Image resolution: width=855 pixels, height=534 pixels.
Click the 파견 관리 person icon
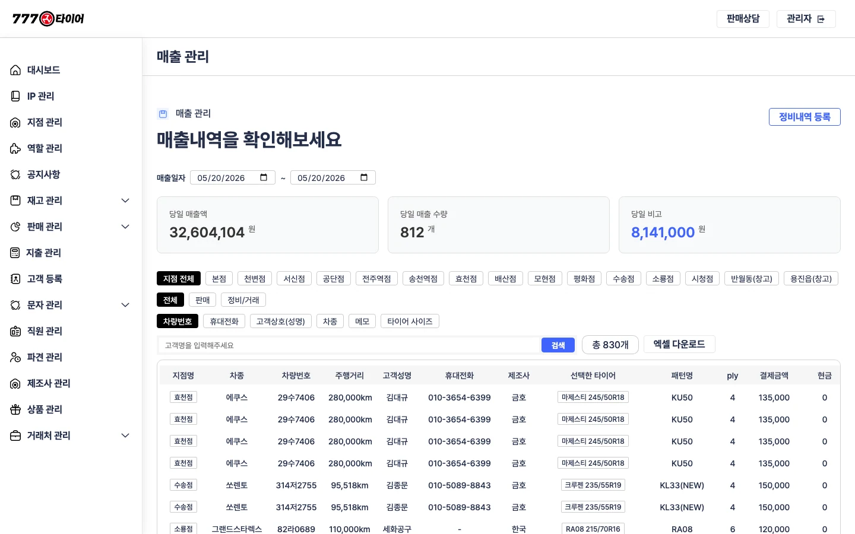point(15,357)
